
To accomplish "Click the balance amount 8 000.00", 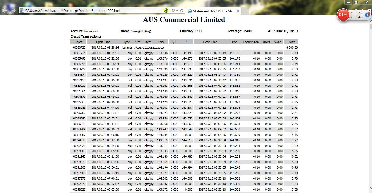I will pyautogui.click(x=292, y=47).
